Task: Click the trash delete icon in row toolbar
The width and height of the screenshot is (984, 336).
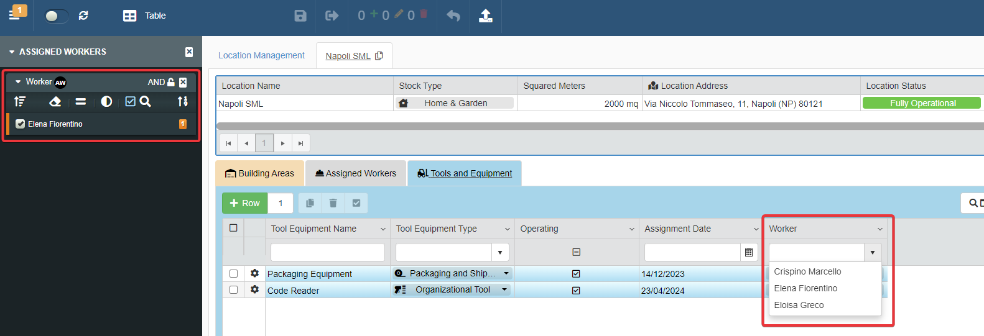Action: [333, 203]
